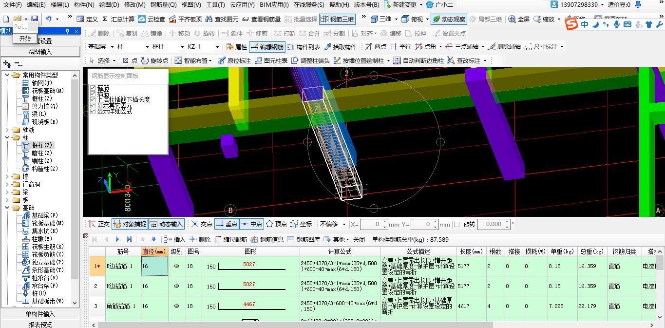The width and height of the screenshot is (665, 328).
Task: Click the 直径 cell of row 1
Action: [154, 267]
